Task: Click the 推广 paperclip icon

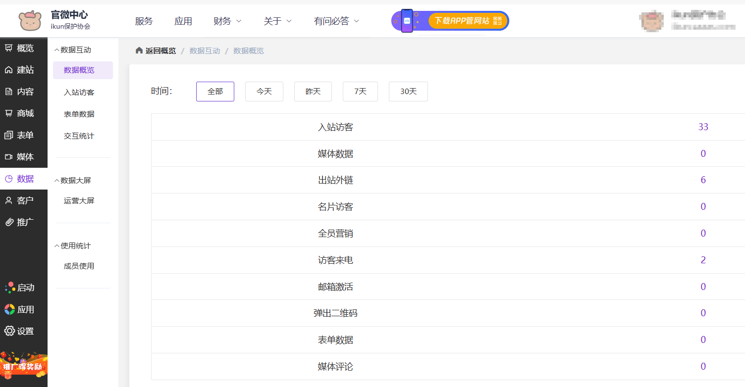Action: 8,222
